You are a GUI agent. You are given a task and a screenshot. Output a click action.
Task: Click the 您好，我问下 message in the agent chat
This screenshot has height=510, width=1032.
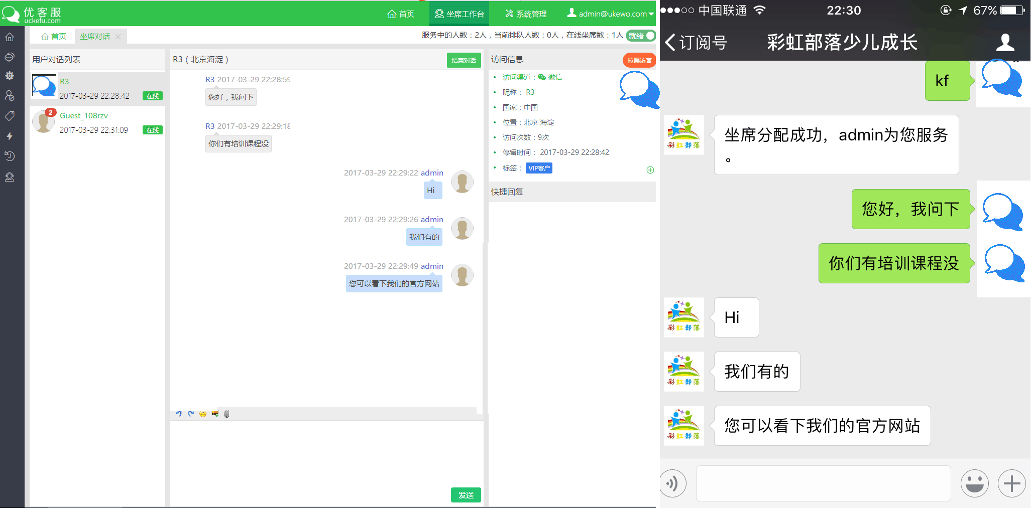click(x=231, y=97)
